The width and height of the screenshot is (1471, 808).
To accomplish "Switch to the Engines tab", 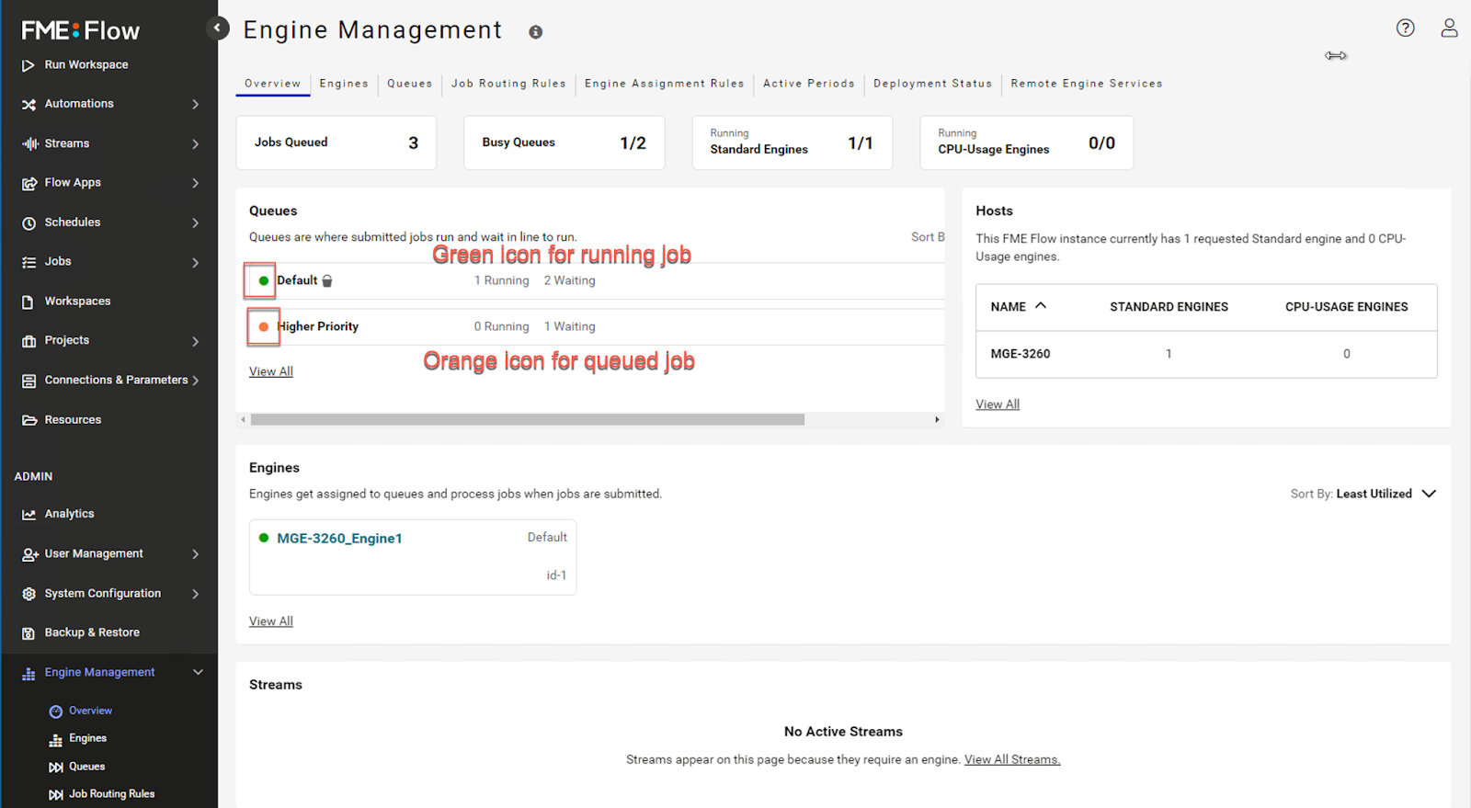I will (344, 84).
